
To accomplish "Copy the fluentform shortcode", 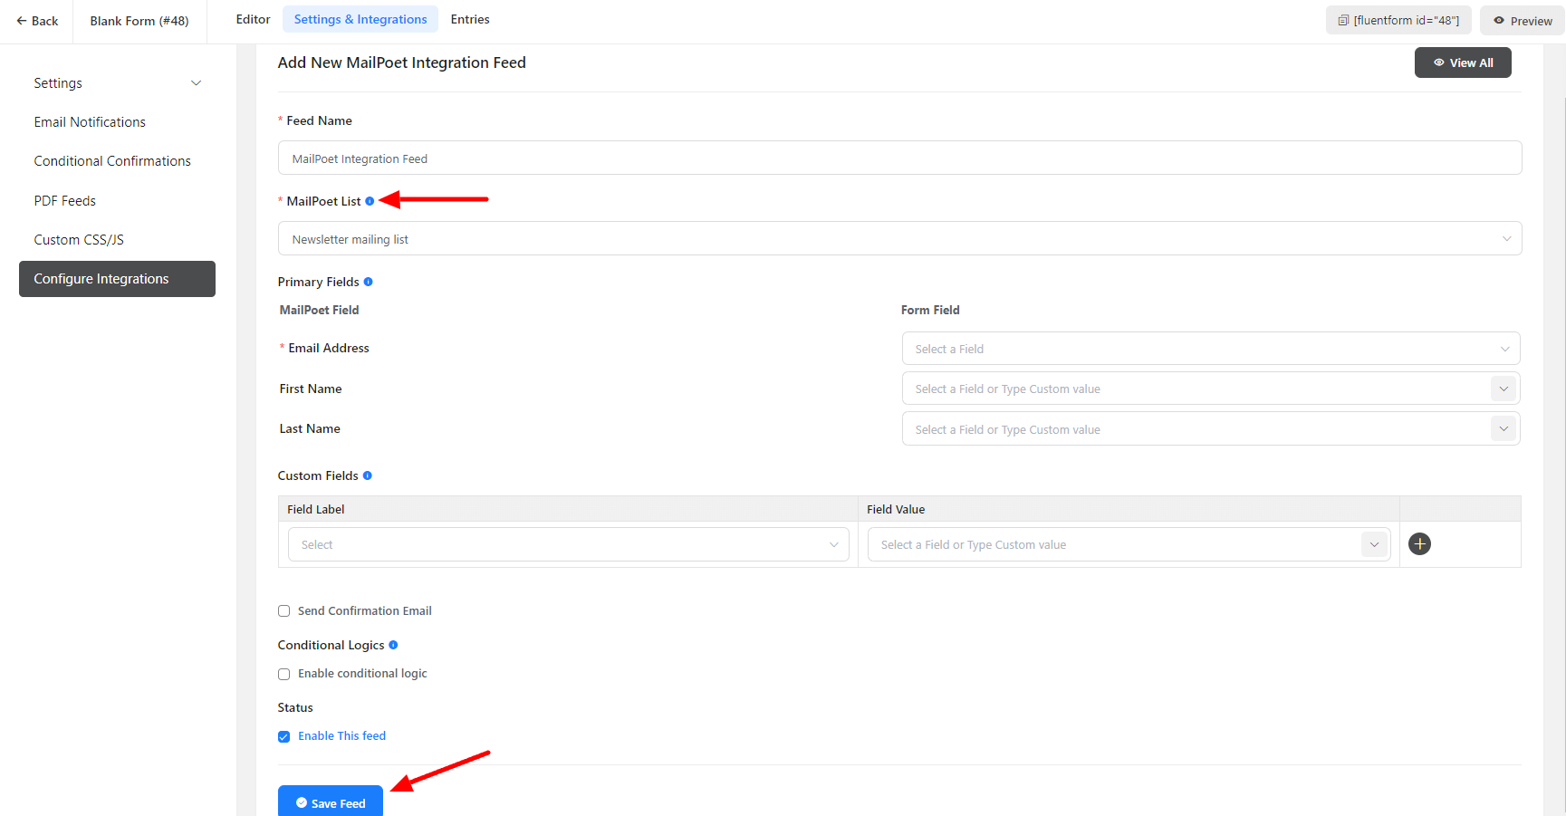I will coord(1398,21).
